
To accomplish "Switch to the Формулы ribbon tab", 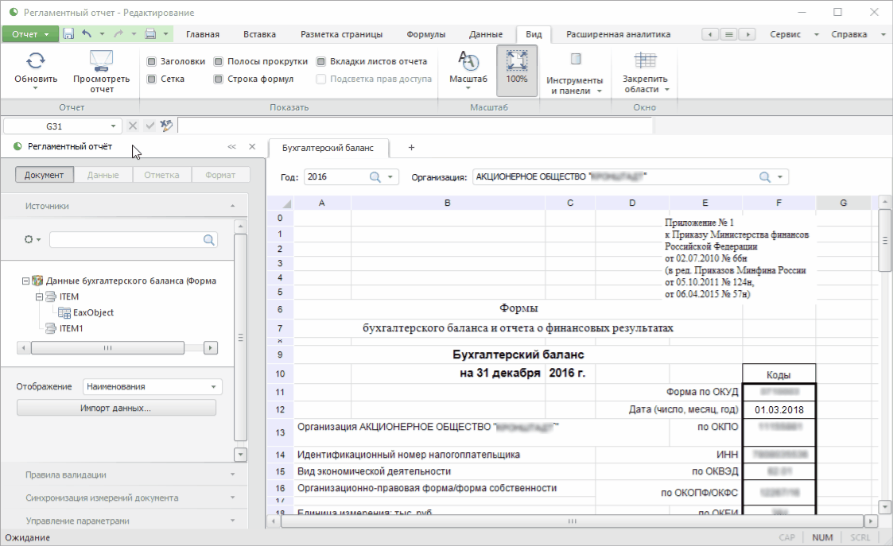I will pyautogui.click(x=425, y=34).
